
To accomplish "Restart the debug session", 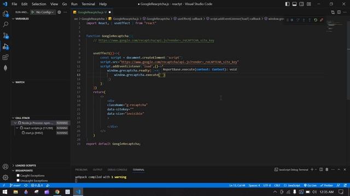I will 316,20.
